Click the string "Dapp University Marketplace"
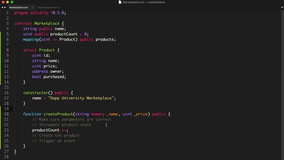284x160 pixels. click(81, 98)
